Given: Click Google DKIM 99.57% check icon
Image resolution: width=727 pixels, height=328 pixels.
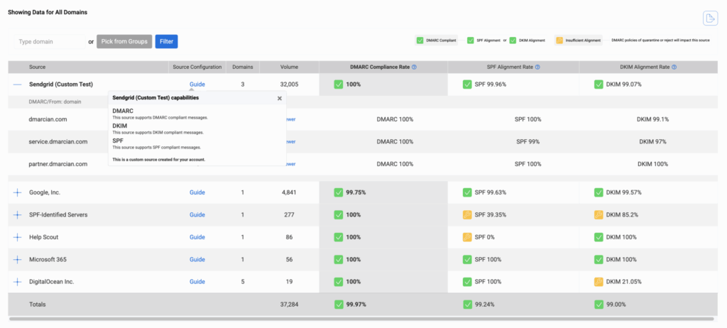Looking at the screenshot, I should [598, 192].
